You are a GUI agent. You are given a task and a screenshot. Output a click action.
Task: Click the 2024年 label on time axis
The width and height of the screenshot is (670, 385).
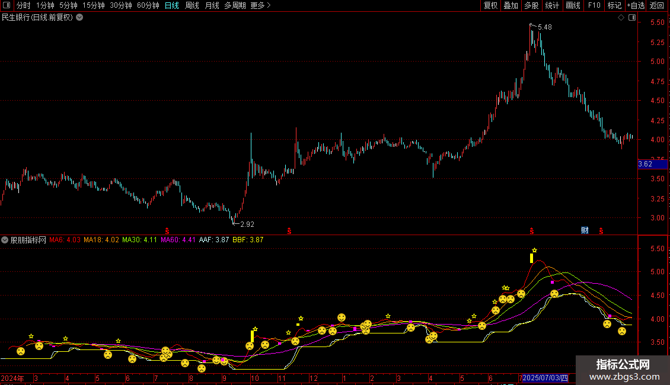point(12,378)
